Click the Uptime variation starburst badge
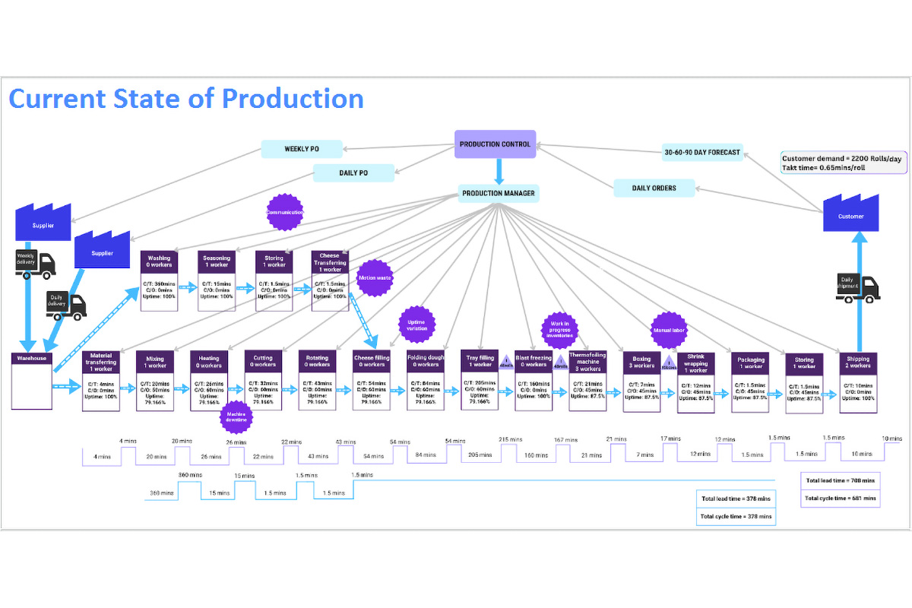The height and width of the screenshot is (608, 912). tap(416, 325)
